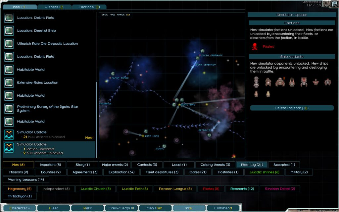Viewport: 339px width, 212px height.
Task: Switch to the Planets tab
Action: tap(52, 7)
